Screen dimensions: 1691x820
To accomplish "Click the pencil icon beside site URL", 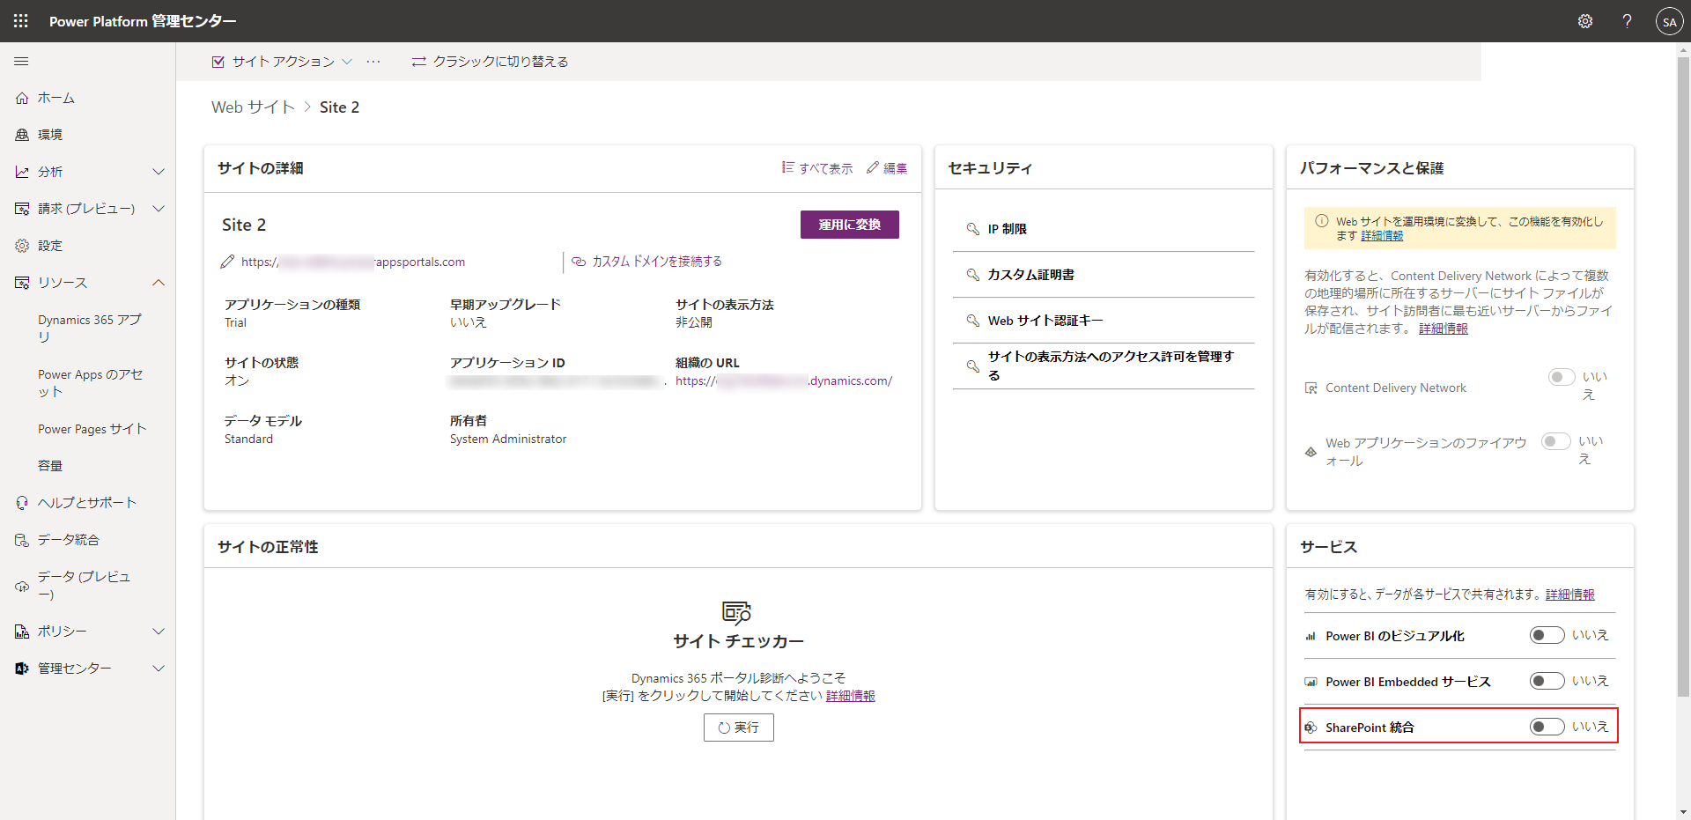I will click(227, 262).
